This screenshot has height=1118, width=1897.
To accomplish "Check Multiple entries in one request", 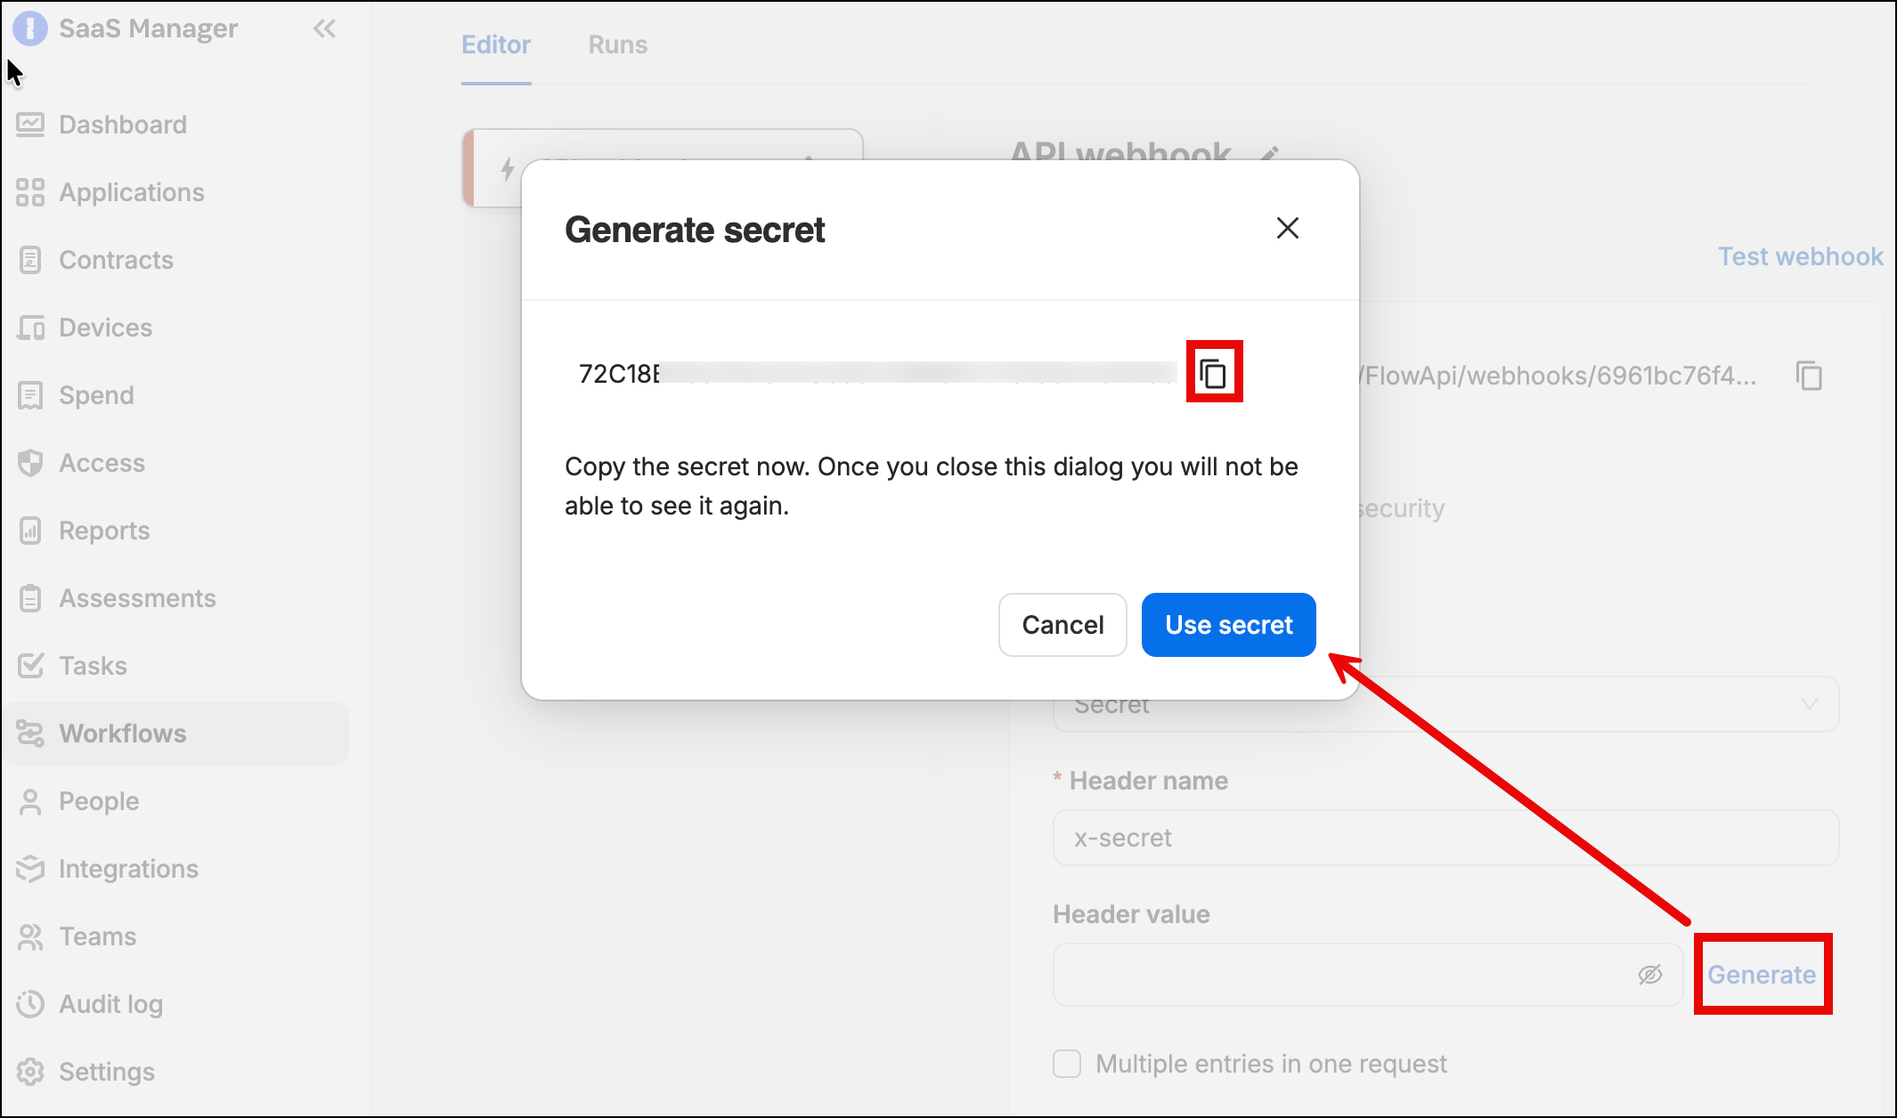I will pyautogui.click(x=1067, y=1064).
